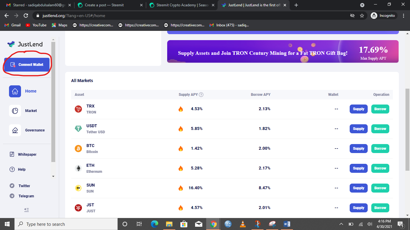Bookmark this page with the star icon
Image resolution: width=410 pixels, height=230 pixels.
point(362,16)
